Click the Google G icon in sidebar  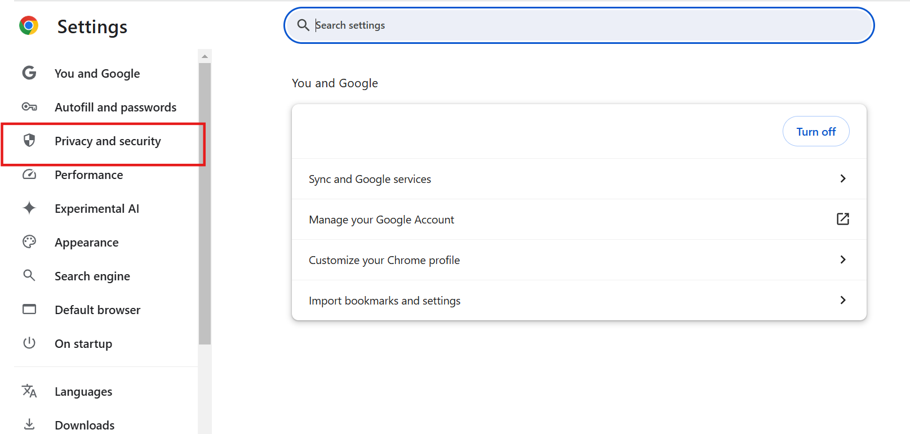pyautogui.click(x=29, y=73)
